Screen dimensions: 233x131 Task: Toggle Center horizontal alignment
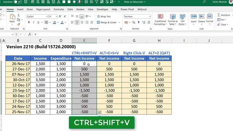click(x=77, y=23)
